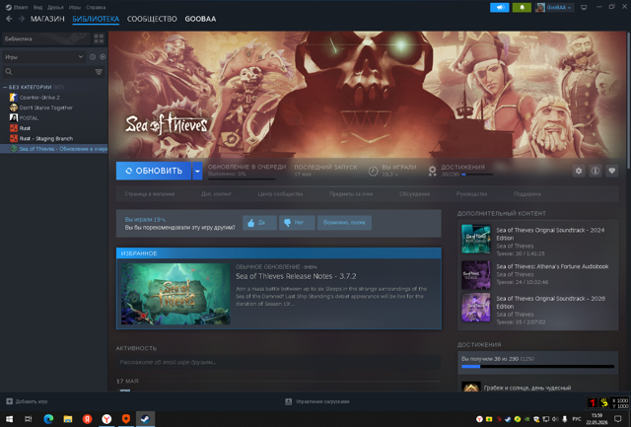Open the Игры category dropdown
The height and width of the screenshot is (427, 631).
pyautogui.click(x=43, y=57)
